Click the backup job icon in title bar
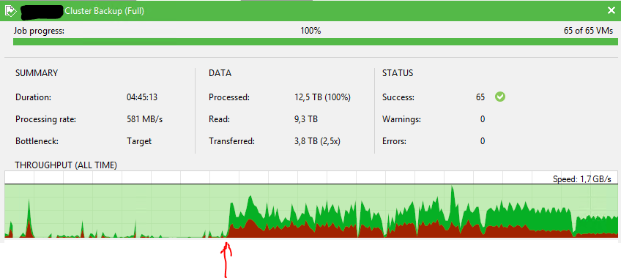 [x=10, y=11]
